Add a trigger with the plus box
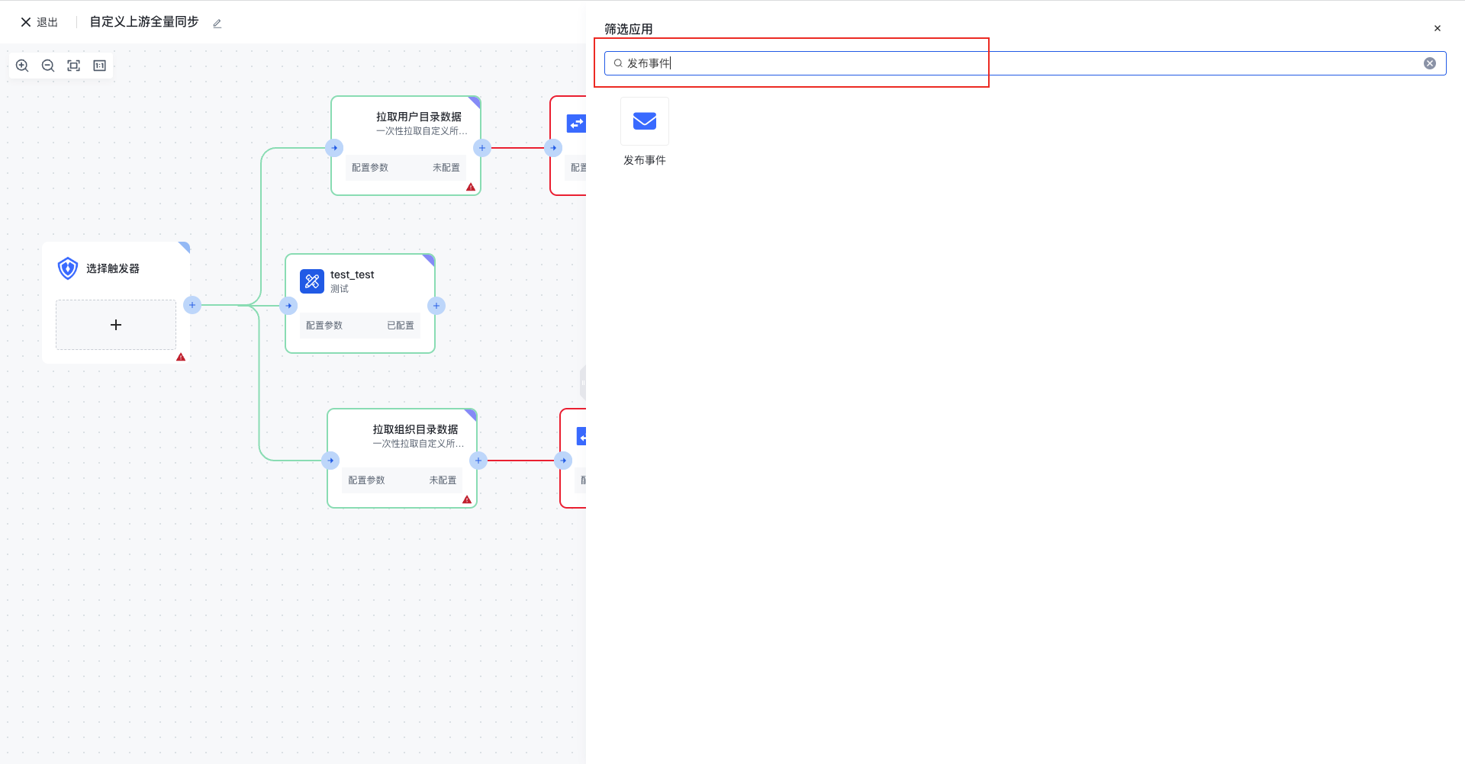Viewport: 1465px width, 764px height. tap(116, 325)
